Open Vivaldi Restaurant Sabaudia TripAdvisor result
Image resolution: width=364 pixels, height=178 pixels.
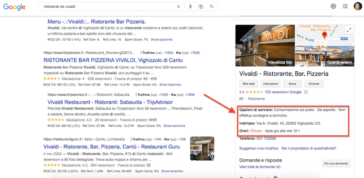110,102
